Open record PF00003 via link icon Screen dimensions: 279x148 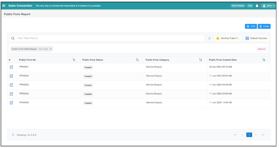click(x=11, y=85)
